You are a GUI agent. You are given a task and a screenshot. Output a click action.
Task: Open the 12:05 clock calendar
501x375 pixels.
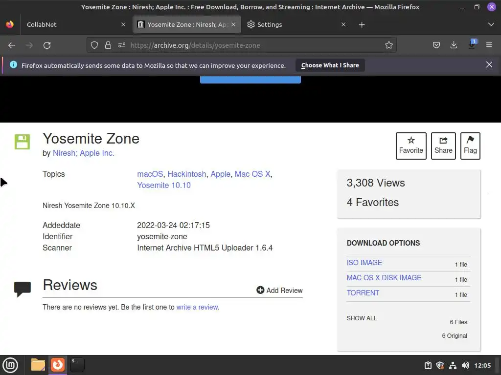click(x=482, y=365)
